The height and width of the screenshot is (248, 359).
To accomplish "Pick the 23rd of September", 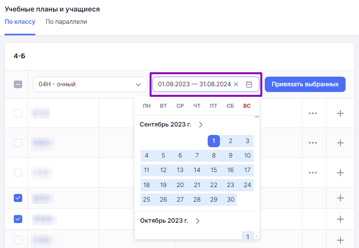I will pos(231,185).
